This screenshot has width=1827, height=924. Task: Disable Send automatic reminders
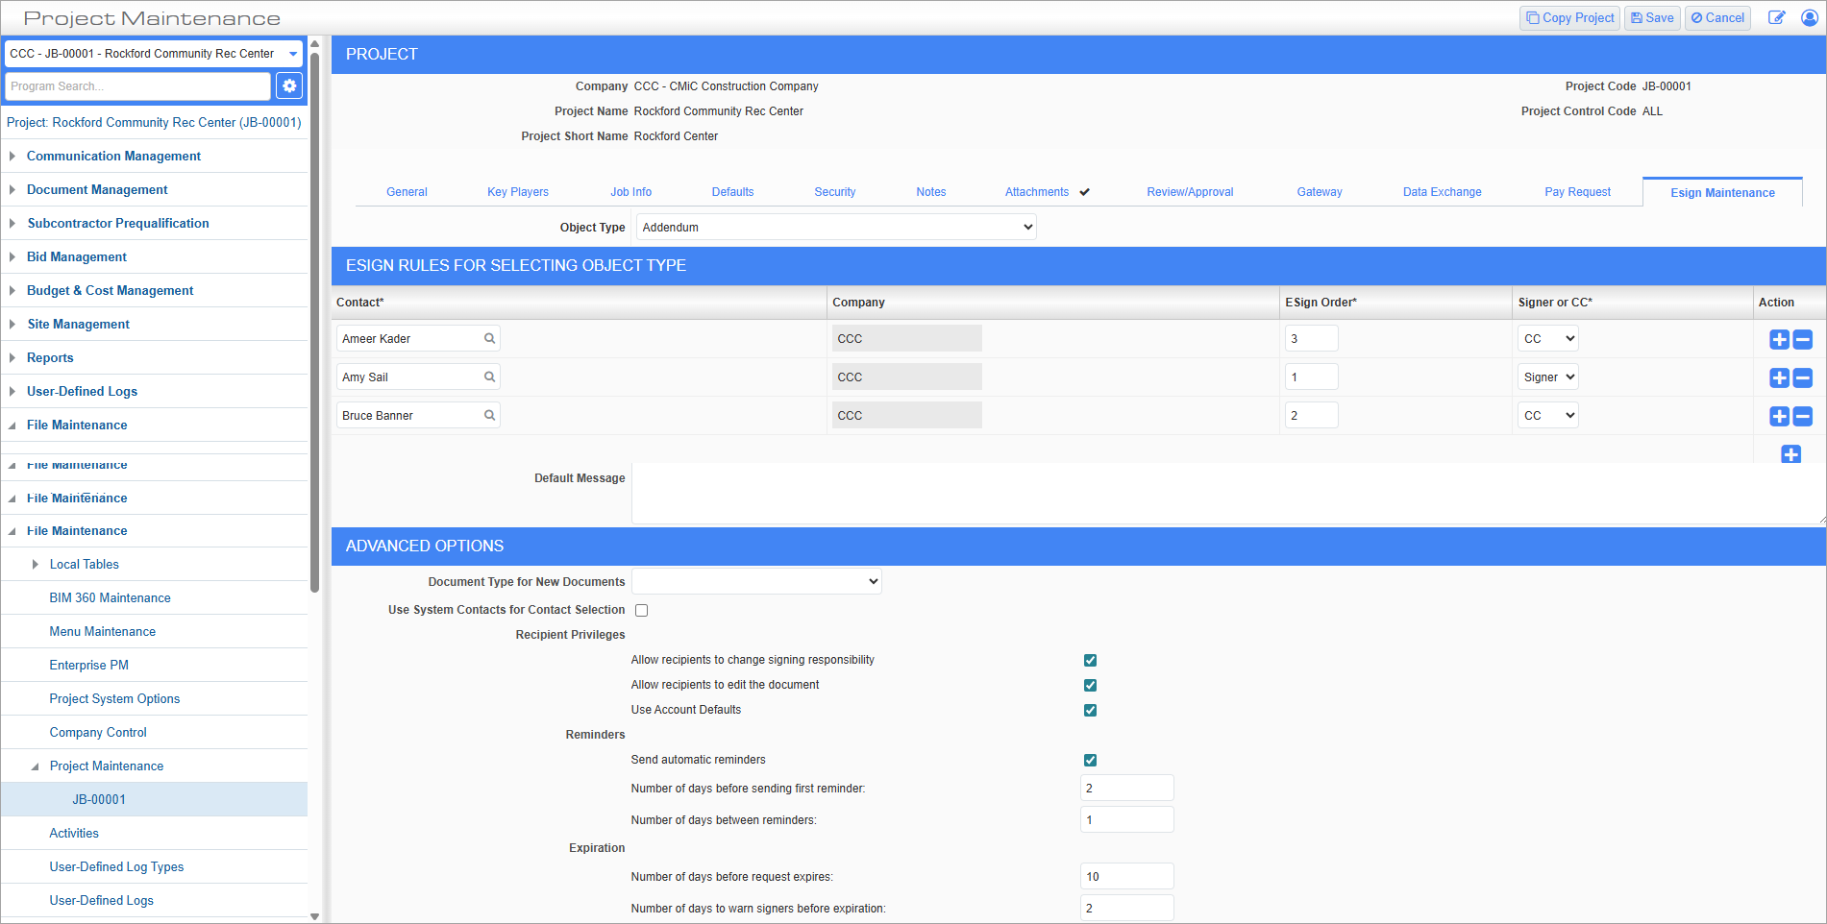tap(1090, 760)
